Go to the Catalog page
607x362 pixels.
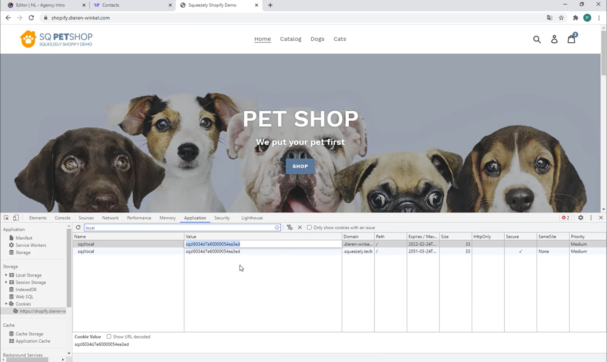[291, 39]
